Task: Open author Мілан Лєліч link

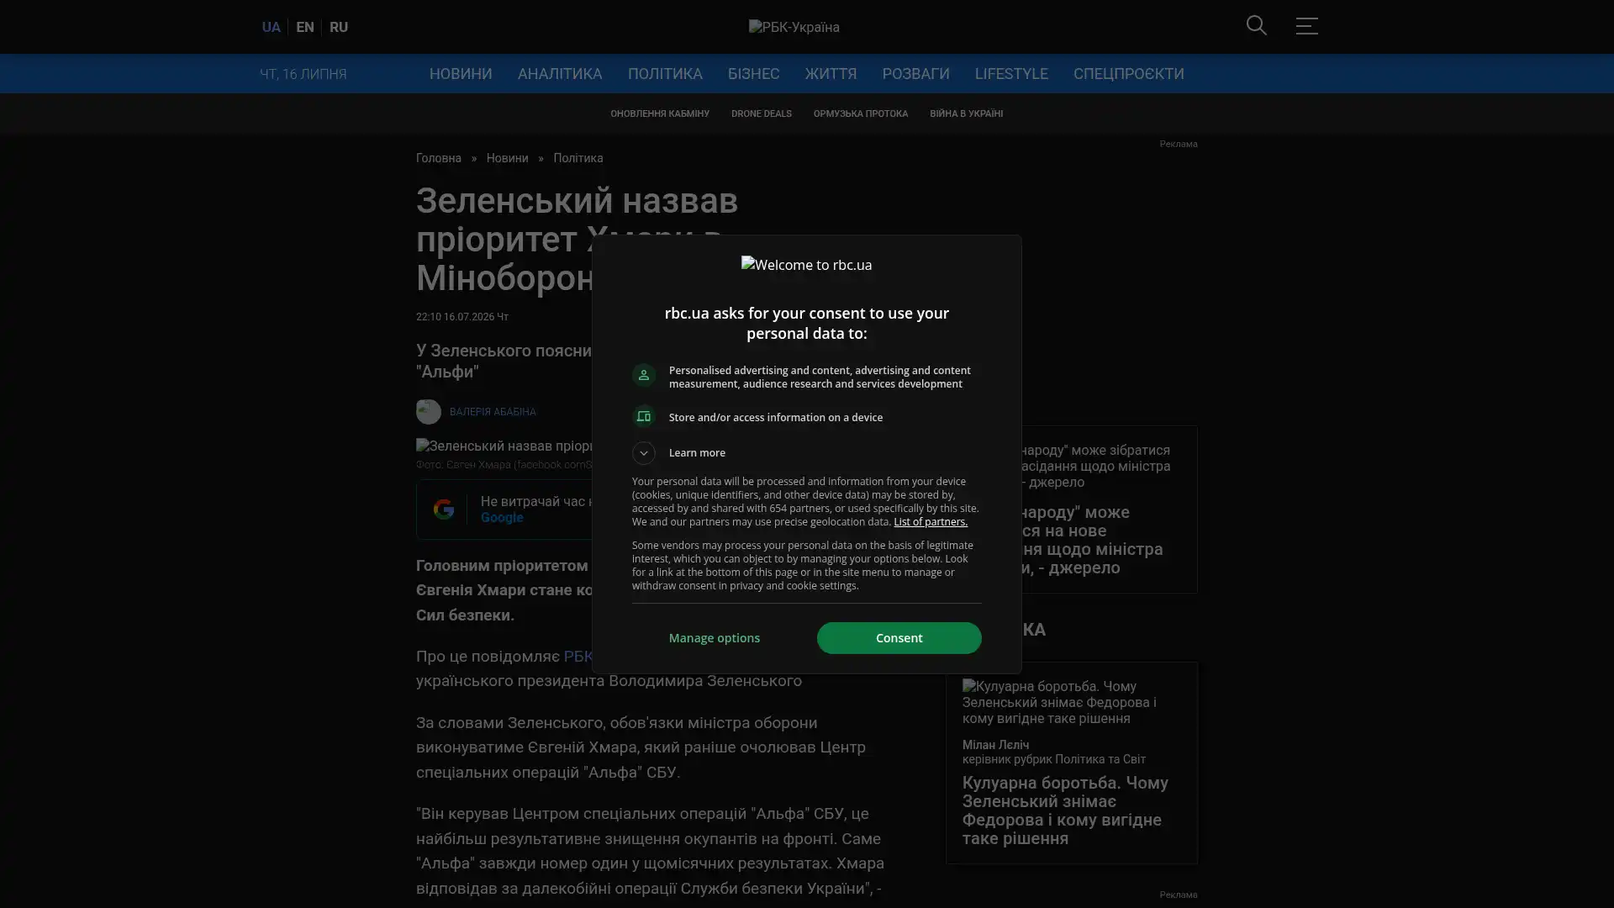Action: click(x=995, y=745)
